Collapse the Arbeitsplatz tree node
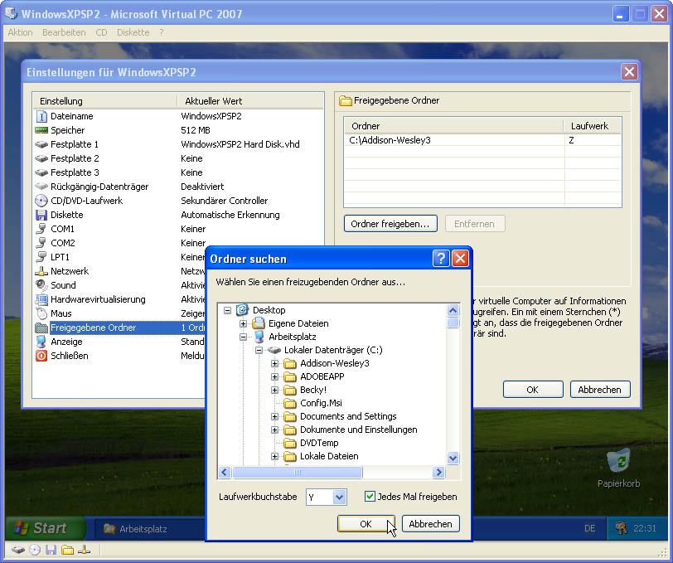The width and height of the screenshot is (673, 563). pyautogui.click(x=243, y=337)
